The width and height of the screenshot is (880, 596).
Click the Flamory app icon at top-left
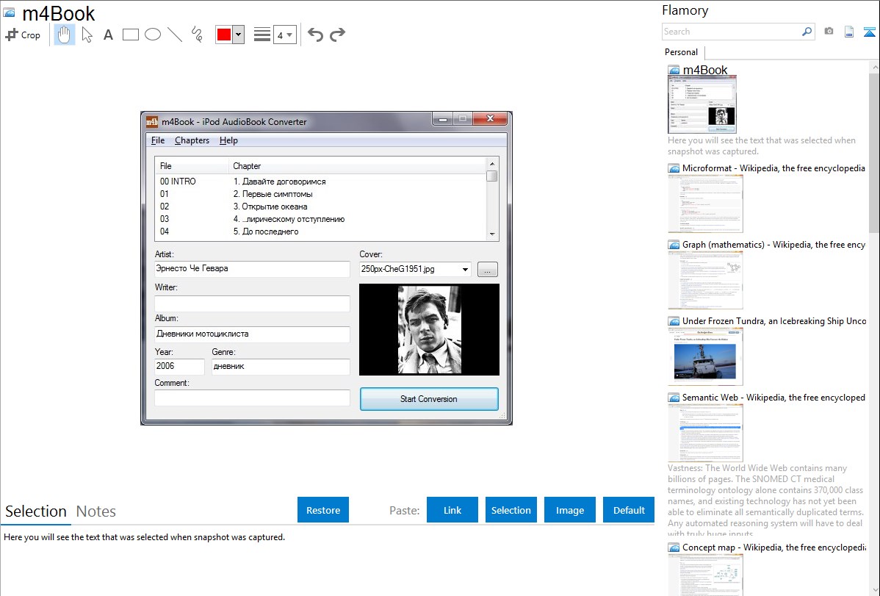(x=9, y=12)
